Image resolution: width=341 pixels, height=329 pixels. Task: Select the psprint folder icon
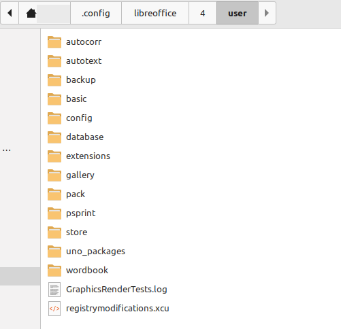point(54,213)
